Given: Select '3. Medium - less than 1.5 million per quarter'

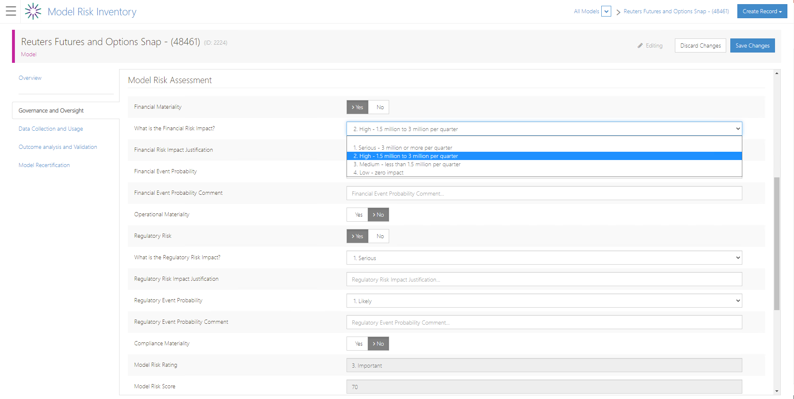Looking at the screenshot, I should tap(407, 164).
